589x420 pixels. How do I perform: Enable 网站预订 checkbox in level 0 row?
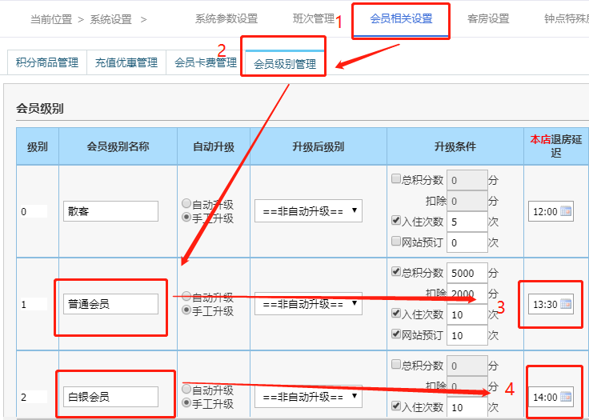tap(396, 241)
